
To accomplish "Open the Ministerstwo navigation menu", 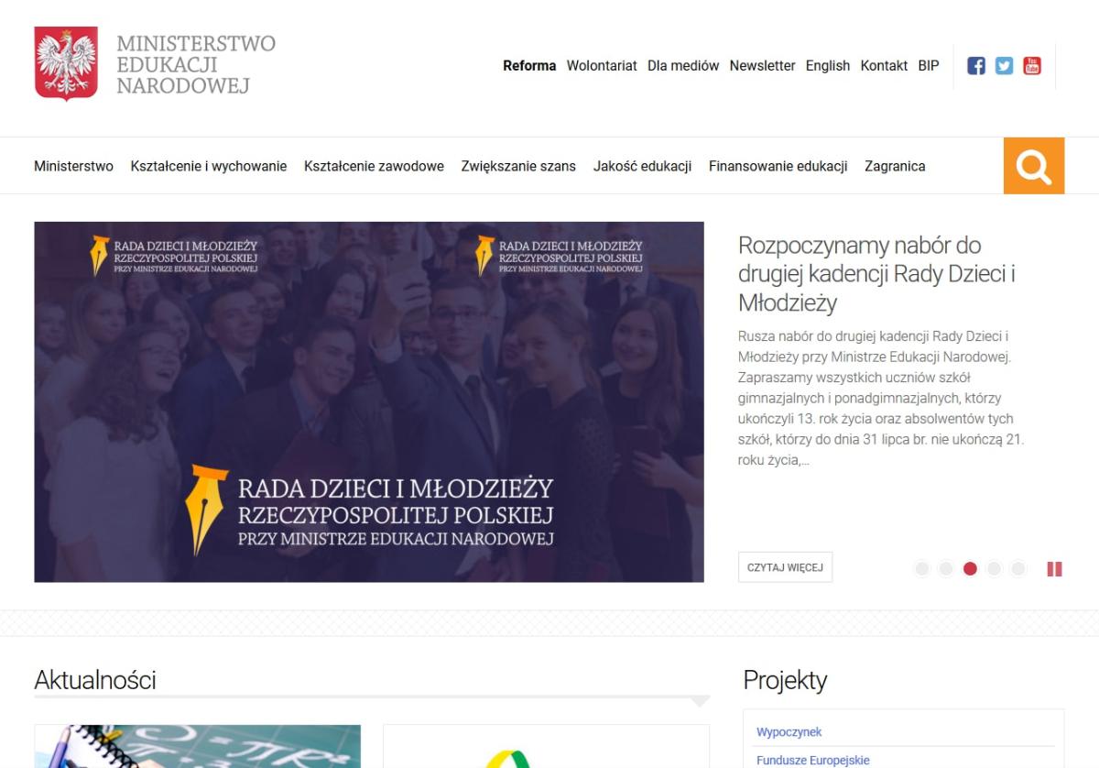I will [x=73, y=166].
